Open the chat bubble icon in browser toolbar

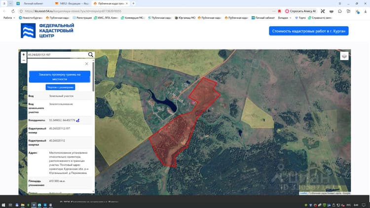coord(340,11)
